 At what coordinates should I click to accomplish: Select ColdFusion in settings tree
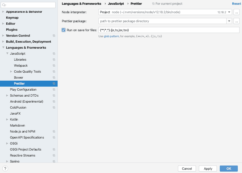[18, 107]
